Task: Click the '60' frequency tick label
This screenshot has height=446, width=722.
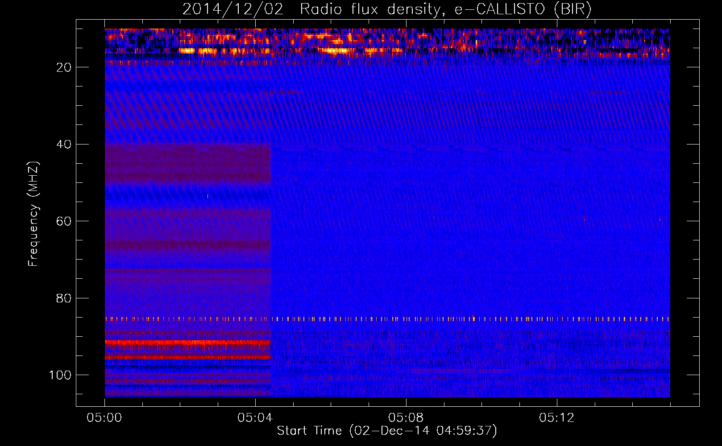Action: [x=64, y=221]
